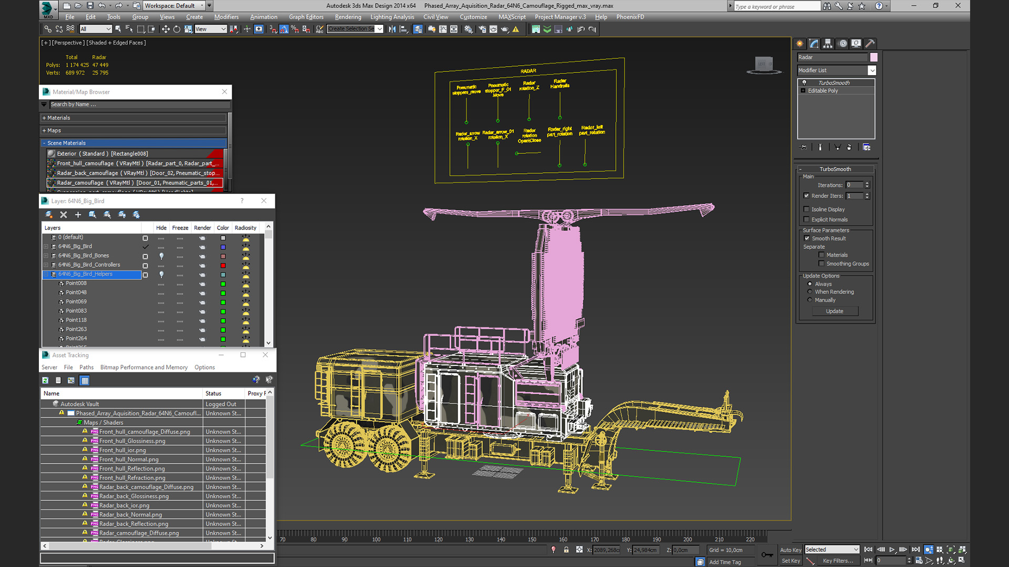
Task: Toggle TurboSmooth modifier lightbulb icon
Action: pos(804,83)
